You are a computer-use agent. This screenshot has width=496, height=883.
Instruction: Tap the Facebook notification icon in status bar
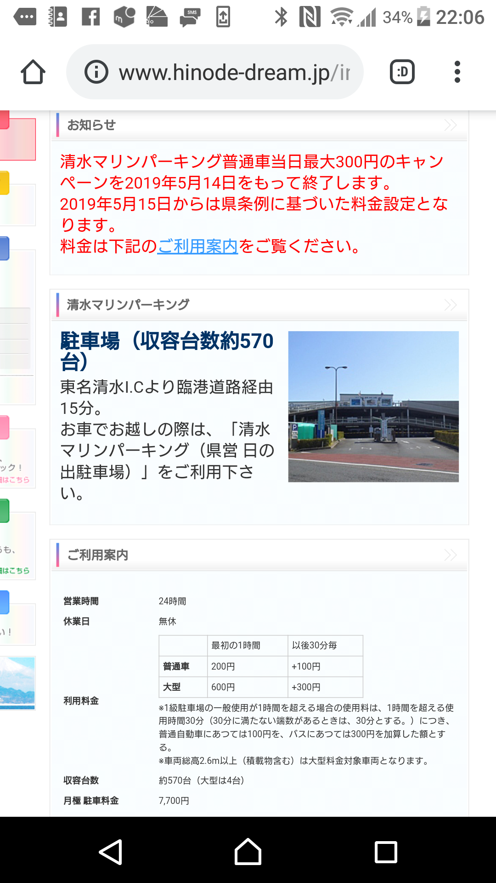90,17
